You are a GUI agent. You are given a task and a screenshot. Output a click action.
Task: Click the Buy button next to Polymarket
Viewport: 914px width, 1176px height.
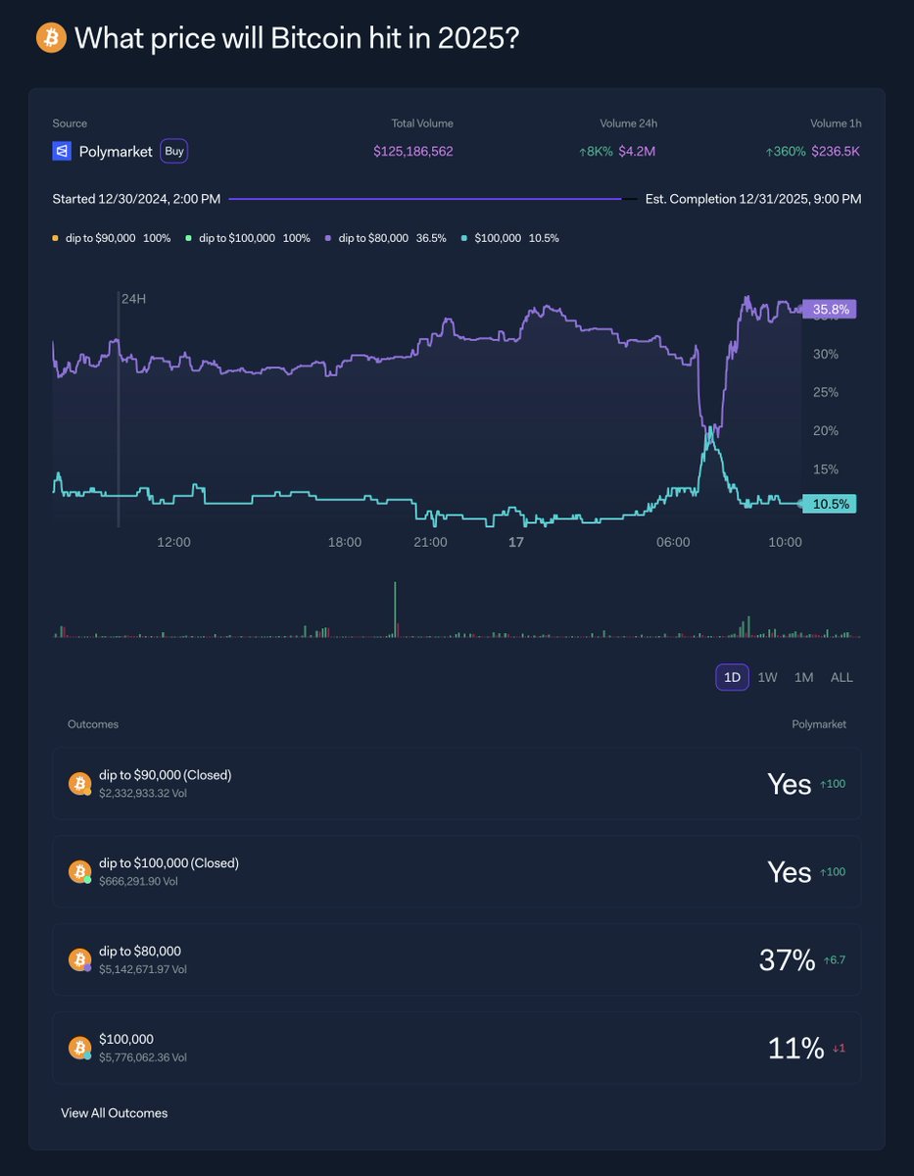pyautogui.click(x=173, y=151)
